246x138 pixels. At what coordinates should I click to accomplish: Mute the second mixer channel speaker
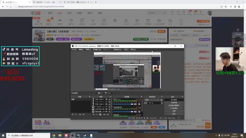click(x=136, y=112)
